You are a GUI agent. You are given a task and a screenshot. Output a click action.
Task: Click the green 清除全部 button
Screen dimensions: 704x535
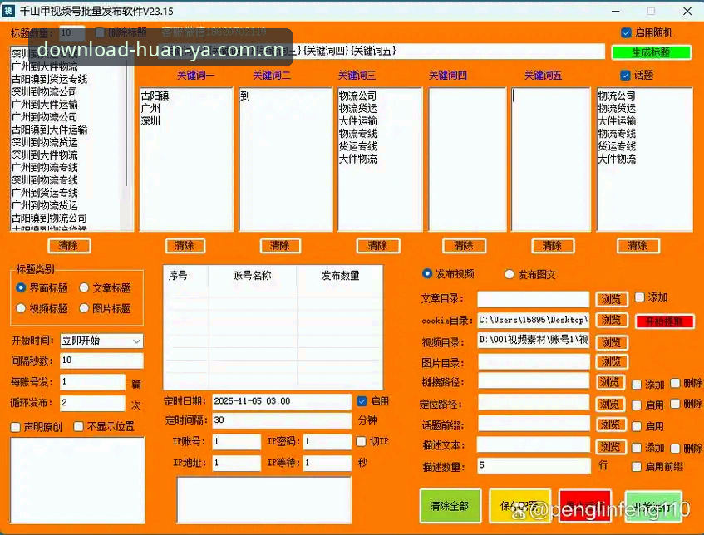(450, 506)
